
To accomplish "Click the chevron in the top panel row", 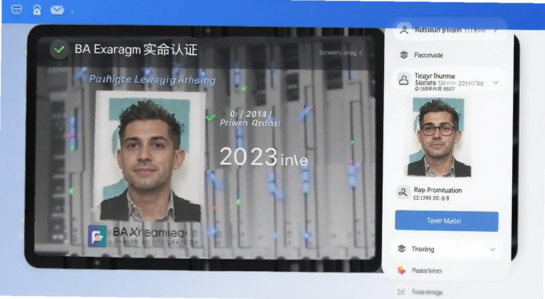I will (x=496, y=31).
